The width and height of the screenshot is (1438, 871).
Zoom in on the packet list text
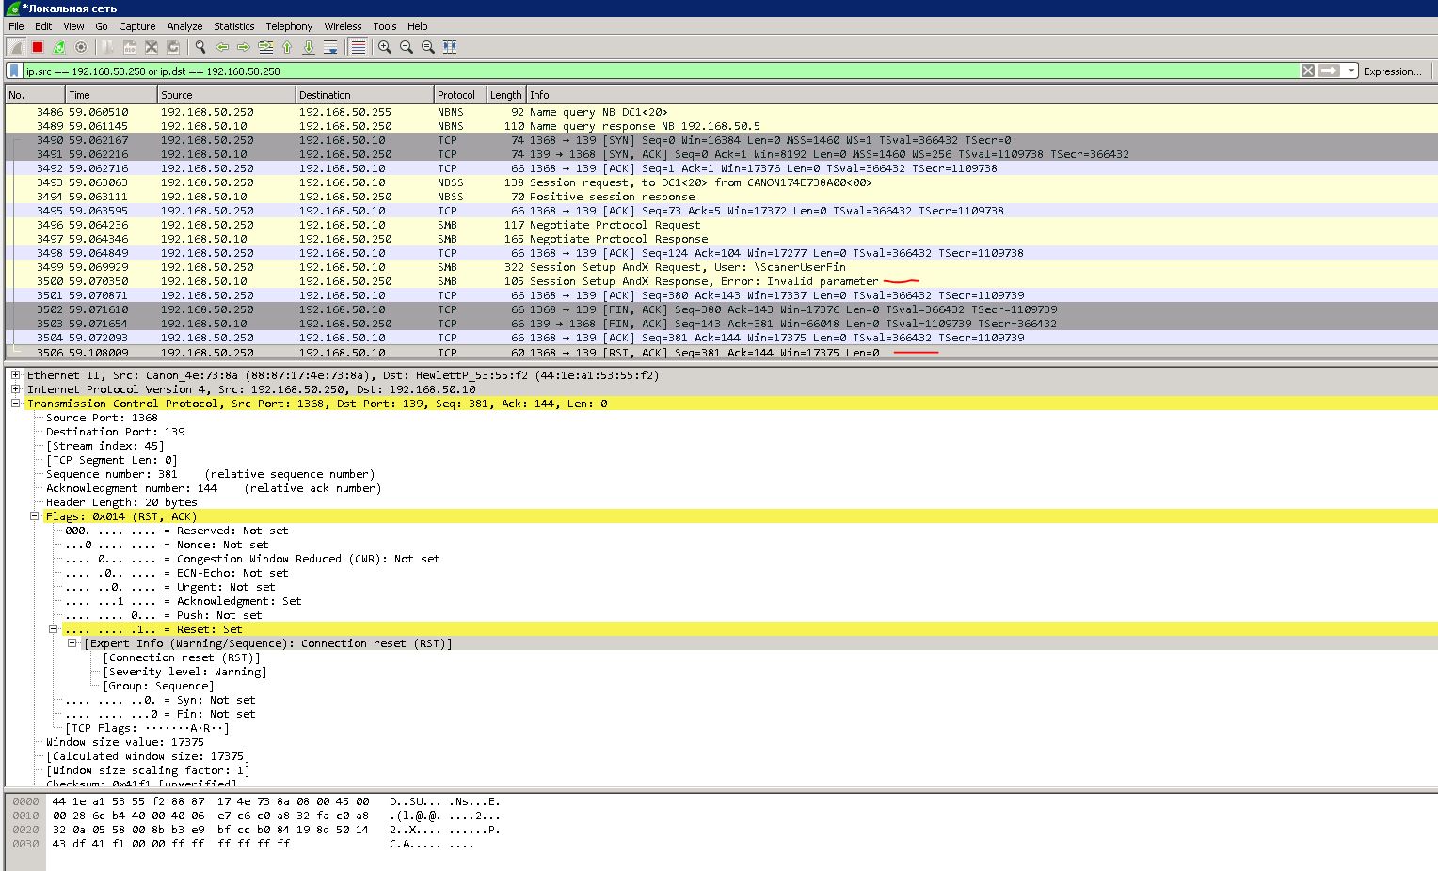point(385,47)
